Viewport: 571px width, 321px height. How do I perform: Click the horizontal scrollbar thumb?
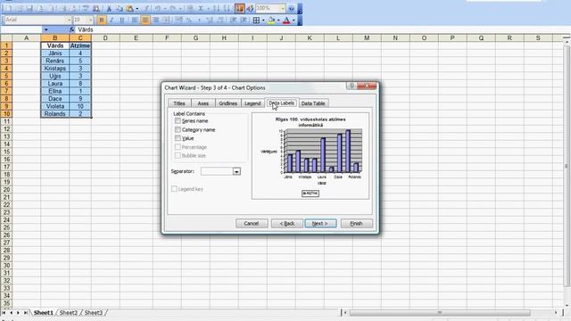click(x=440, y=313)
